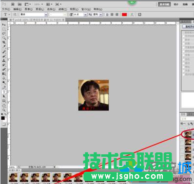Image resolution: width=194 pixels, height=184 pixels.
Task: Open the font family dropdown
Action: point(34,15)
